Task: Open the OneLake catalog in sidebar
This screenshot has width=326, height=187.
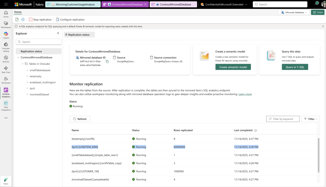Action: 6,46
